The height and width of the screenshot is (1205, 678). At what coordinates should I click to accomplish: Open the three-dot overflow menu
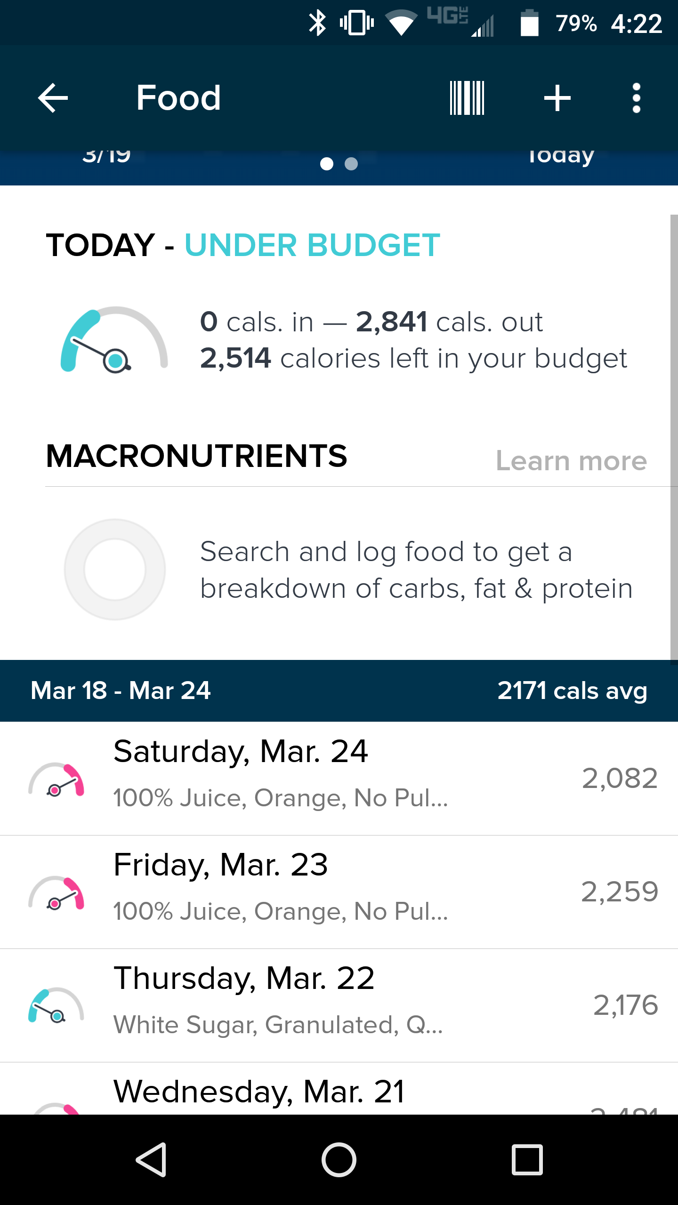coord(636,98)
